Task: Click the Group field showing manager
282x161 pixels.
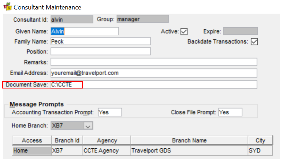Action: coord(142,19)
